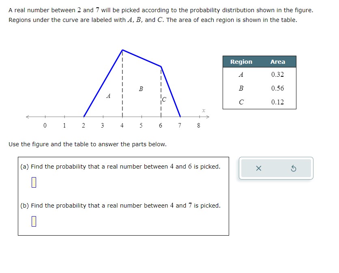Click the right arrow on the x-axis
The height and width of the screenshot is (273, 339).
(207, 117)
